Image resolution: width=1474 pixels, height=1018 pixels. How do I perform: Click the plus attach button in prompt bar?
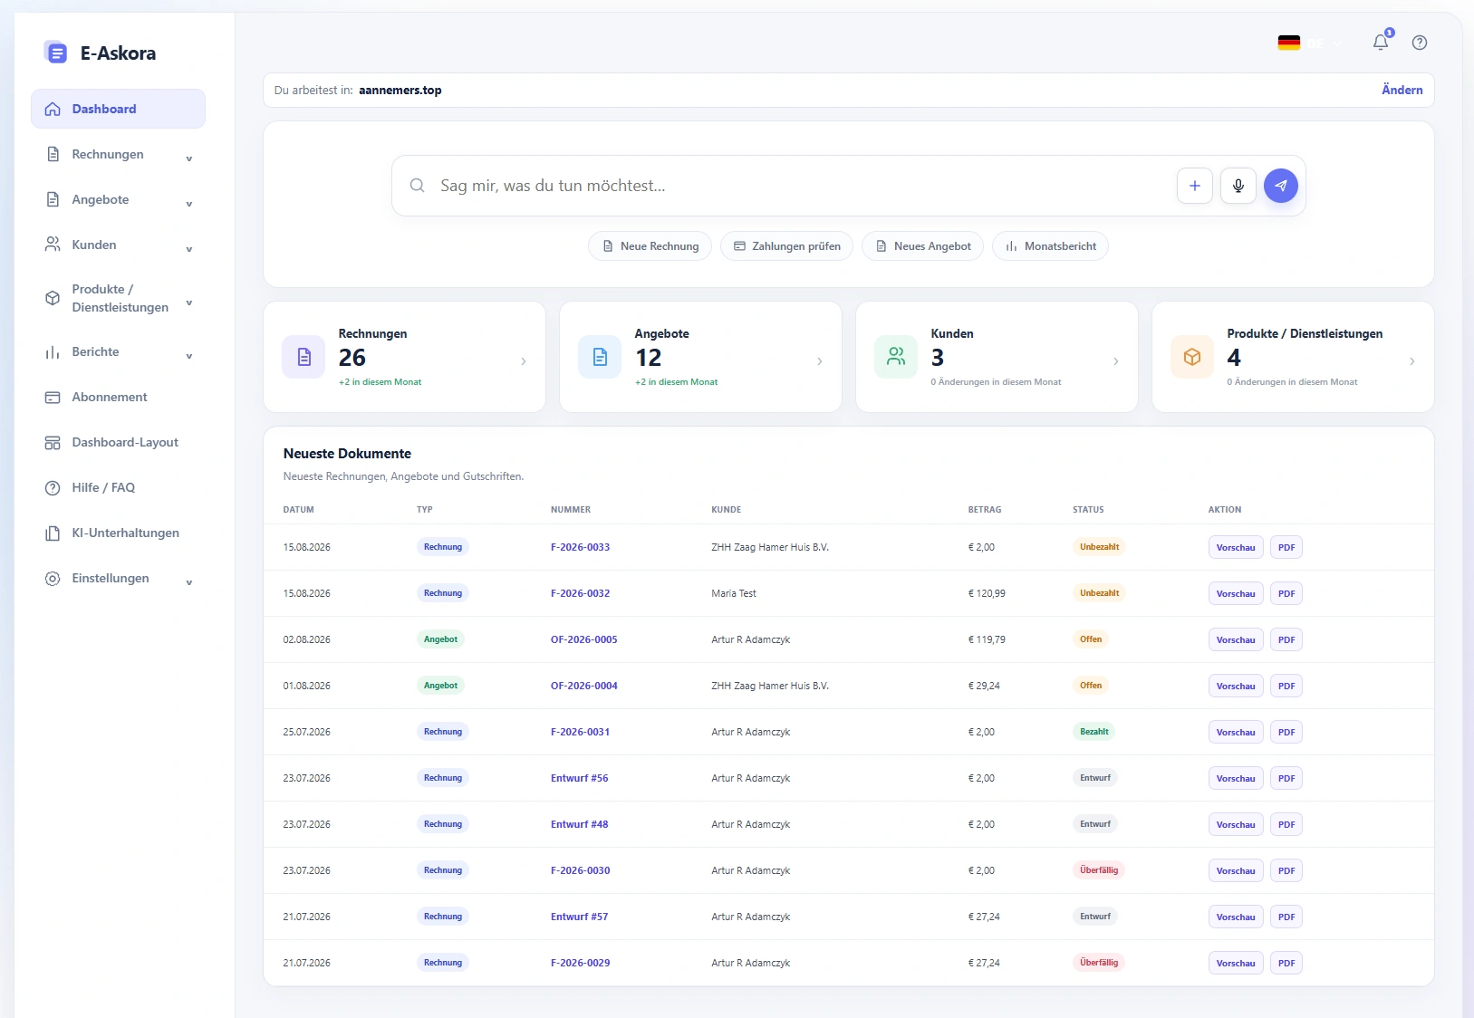[x=1195, y=186]
